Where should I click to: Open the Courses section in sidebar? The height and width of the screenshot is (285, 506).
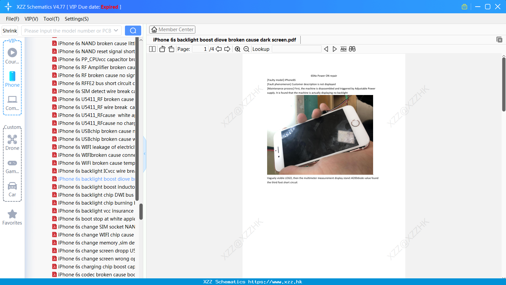point(12,56)
